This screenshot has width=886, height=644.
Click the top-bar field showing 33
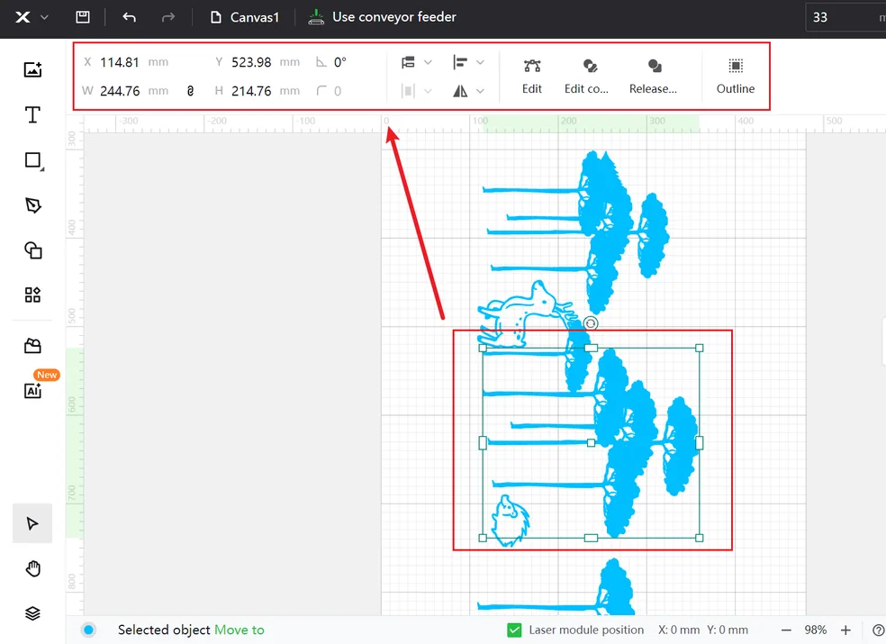pyautogui.click(x=845, y=17)
